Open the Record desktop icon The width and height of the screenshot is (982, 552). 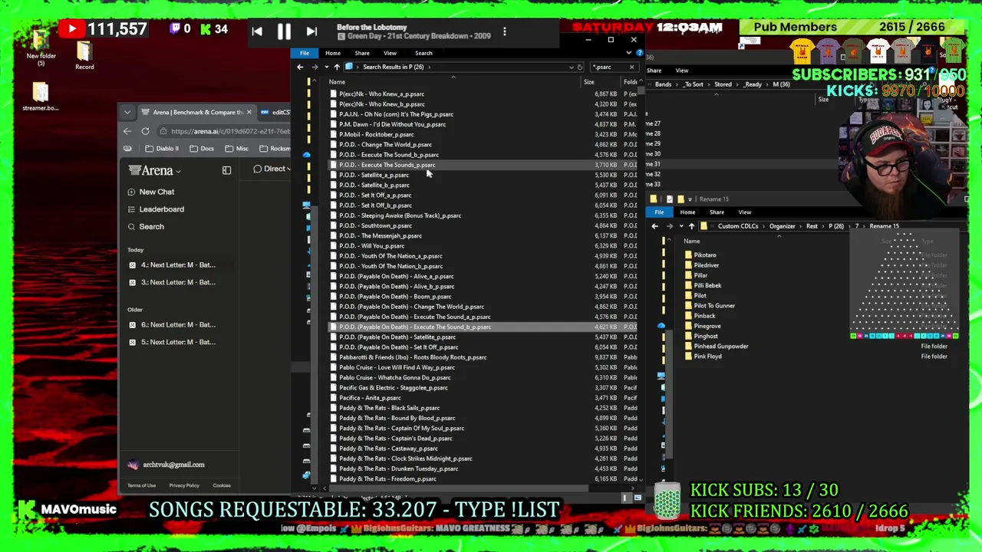coord(84,55)
